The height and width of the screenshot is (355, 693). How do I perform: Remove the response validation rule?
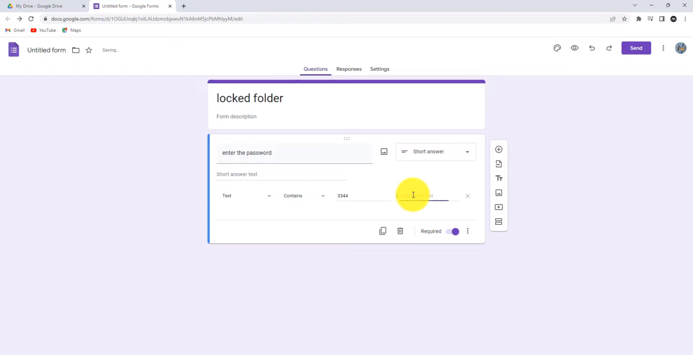pos(467,196)
